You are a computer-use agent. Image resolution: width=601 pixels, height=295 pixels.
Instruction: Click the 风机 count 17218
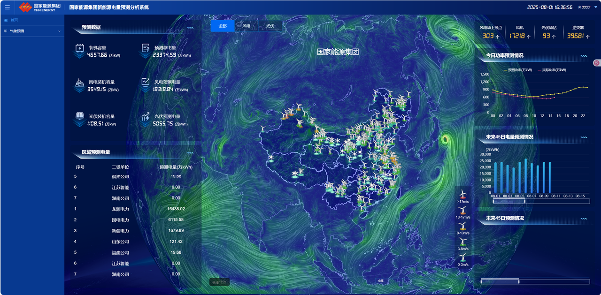coord(517,36)
